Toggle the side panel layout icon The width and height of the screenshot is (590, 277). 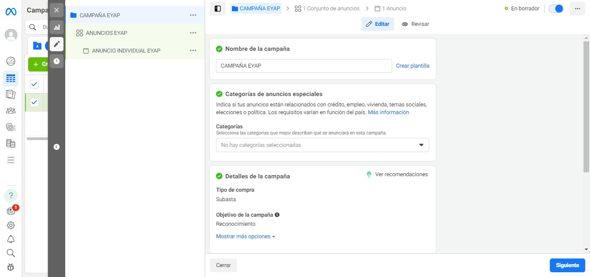(x=218, y=9)
